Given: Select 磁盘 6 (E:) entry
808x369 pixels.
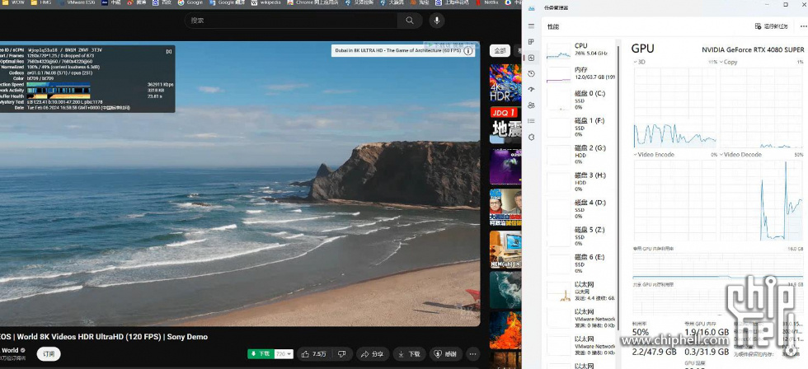Looking at the screenshot, I should pos(582,264).
